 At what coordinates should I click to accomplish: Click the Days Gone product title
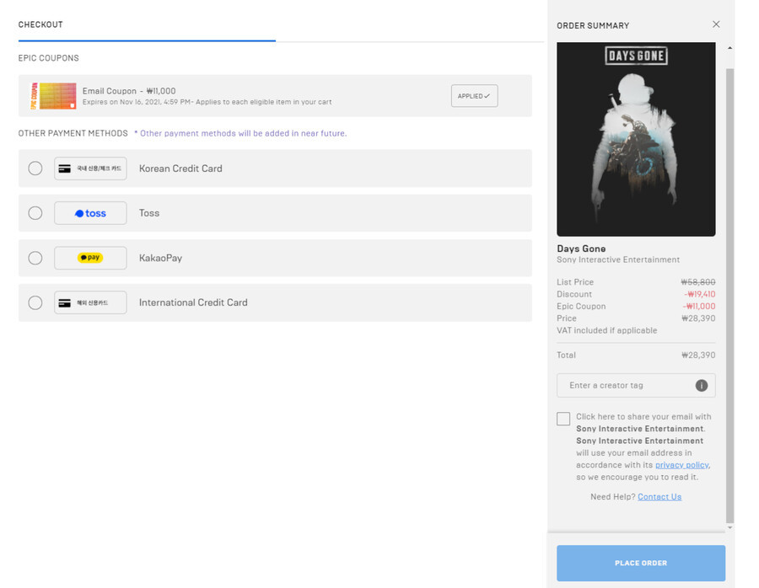pyautogui.click(x=581, y=249)
